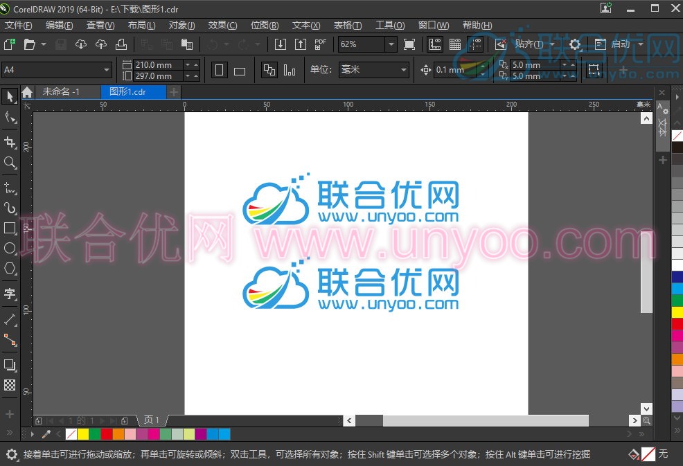Click the Welcome screen home icon
Viewport: 683px width, 466px height.
27,92
